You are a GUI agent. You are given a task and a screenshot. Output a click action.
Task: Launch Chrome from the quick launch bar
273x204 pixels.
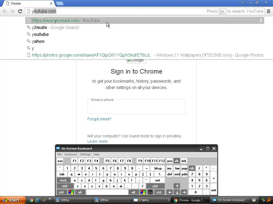pyautogui.click(x=31, y=200)
